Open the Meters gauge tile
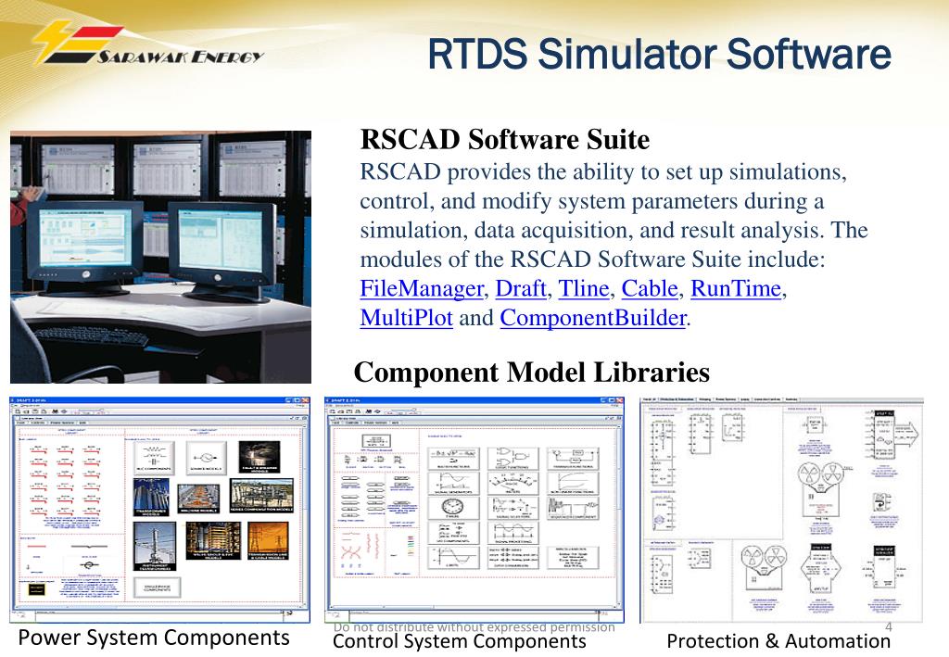 click(x=512, y=484)
